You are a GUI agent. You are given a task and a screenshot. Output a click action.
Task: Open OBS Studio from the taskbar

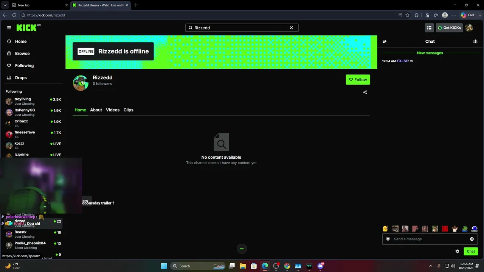click(276, 266)
